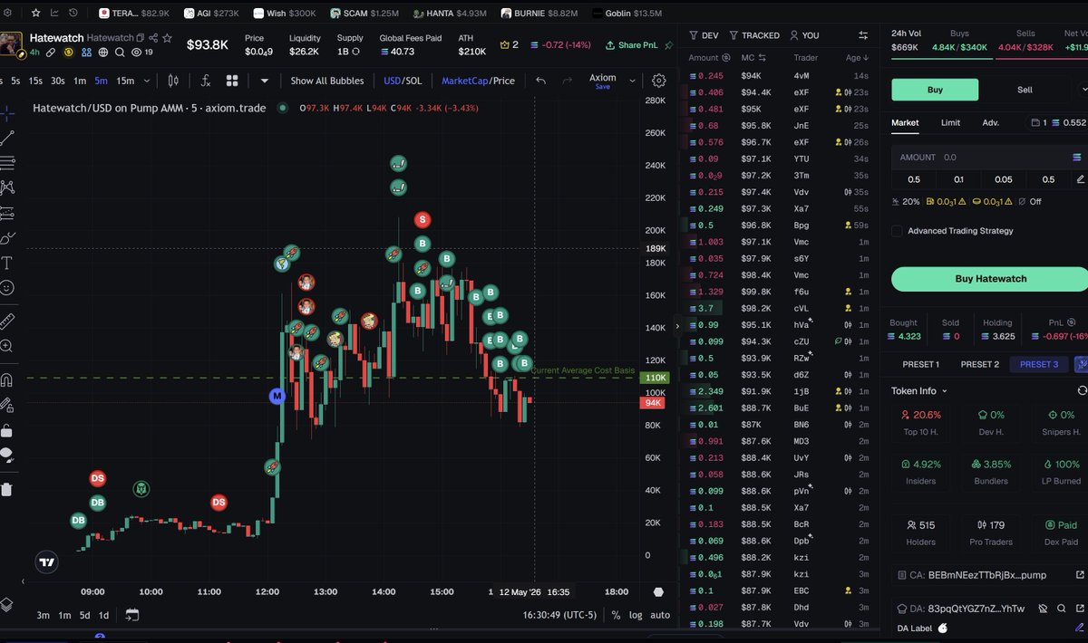Select the zoom in tool
This screenshot has height=643, width=1088.
tap(7, 346)
